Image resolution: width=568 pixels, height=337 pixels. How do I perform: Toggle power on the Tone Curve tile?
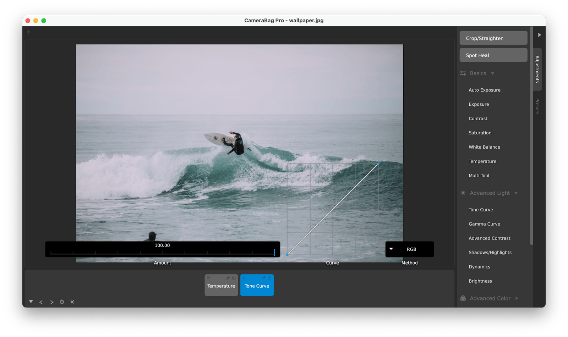(269, 278)
